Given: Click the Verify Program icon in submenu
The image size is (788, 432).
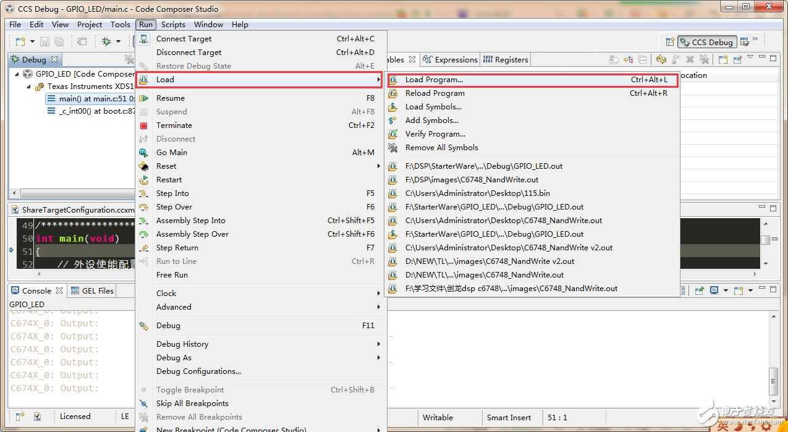Looking at the screenshot, I should 392,134.
